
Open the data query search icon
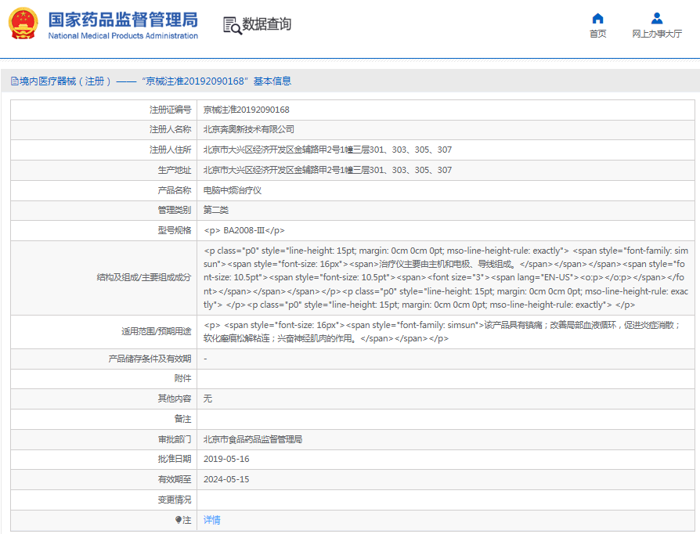click(232, 26)
